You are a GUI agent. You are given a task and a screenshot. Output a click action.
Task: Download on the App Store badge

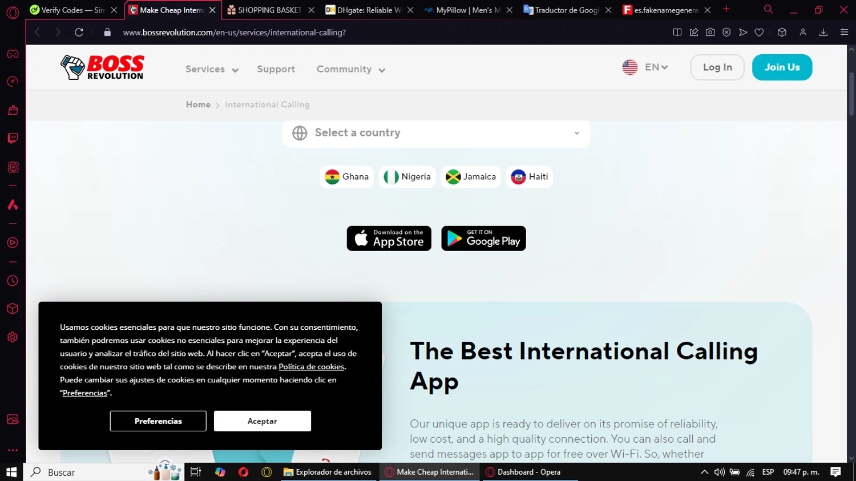(389, 239)
